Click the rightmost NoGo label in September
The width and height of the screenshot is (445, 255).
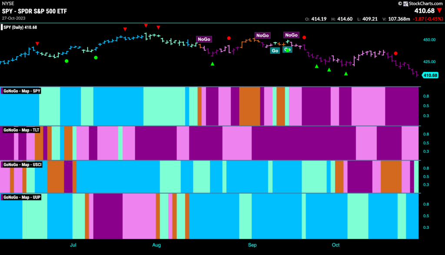click(291, 35)
